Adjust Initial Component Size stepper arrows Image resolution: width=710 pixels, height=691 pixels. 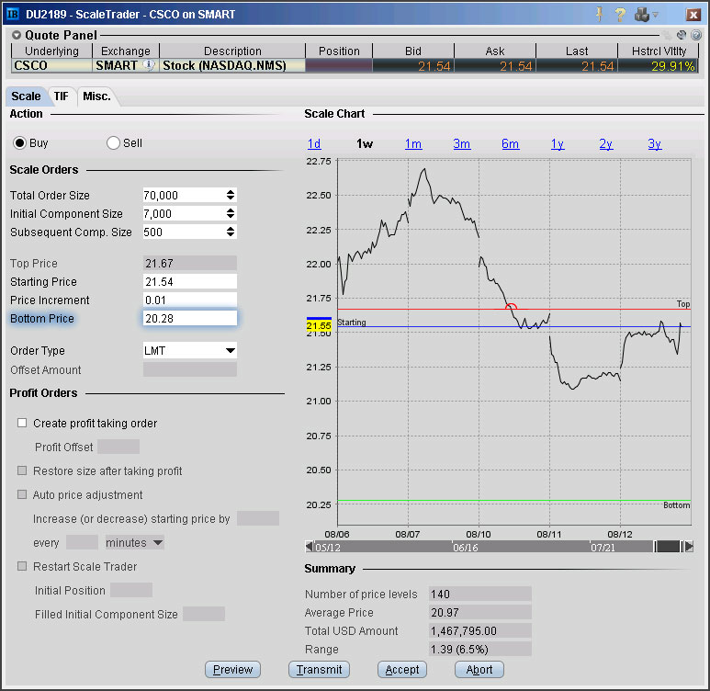[x=231, y=213]
